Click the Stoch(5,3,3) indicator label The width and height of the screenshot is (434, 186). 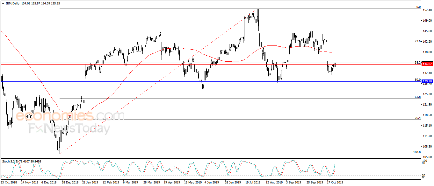pos(11,161)
